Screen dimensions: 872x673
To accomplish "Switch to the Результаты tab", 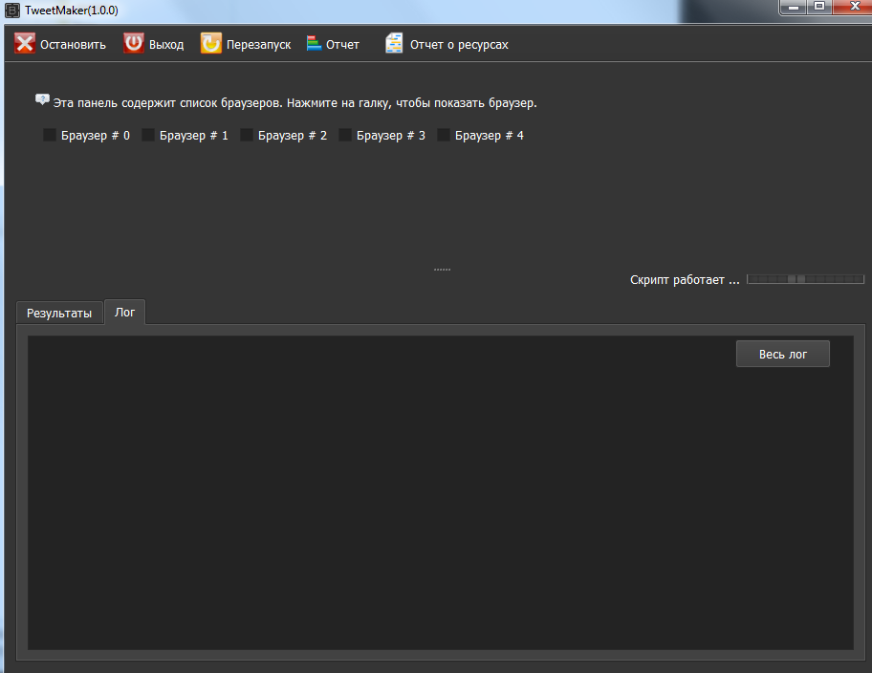I will click(x=59, y=313).
